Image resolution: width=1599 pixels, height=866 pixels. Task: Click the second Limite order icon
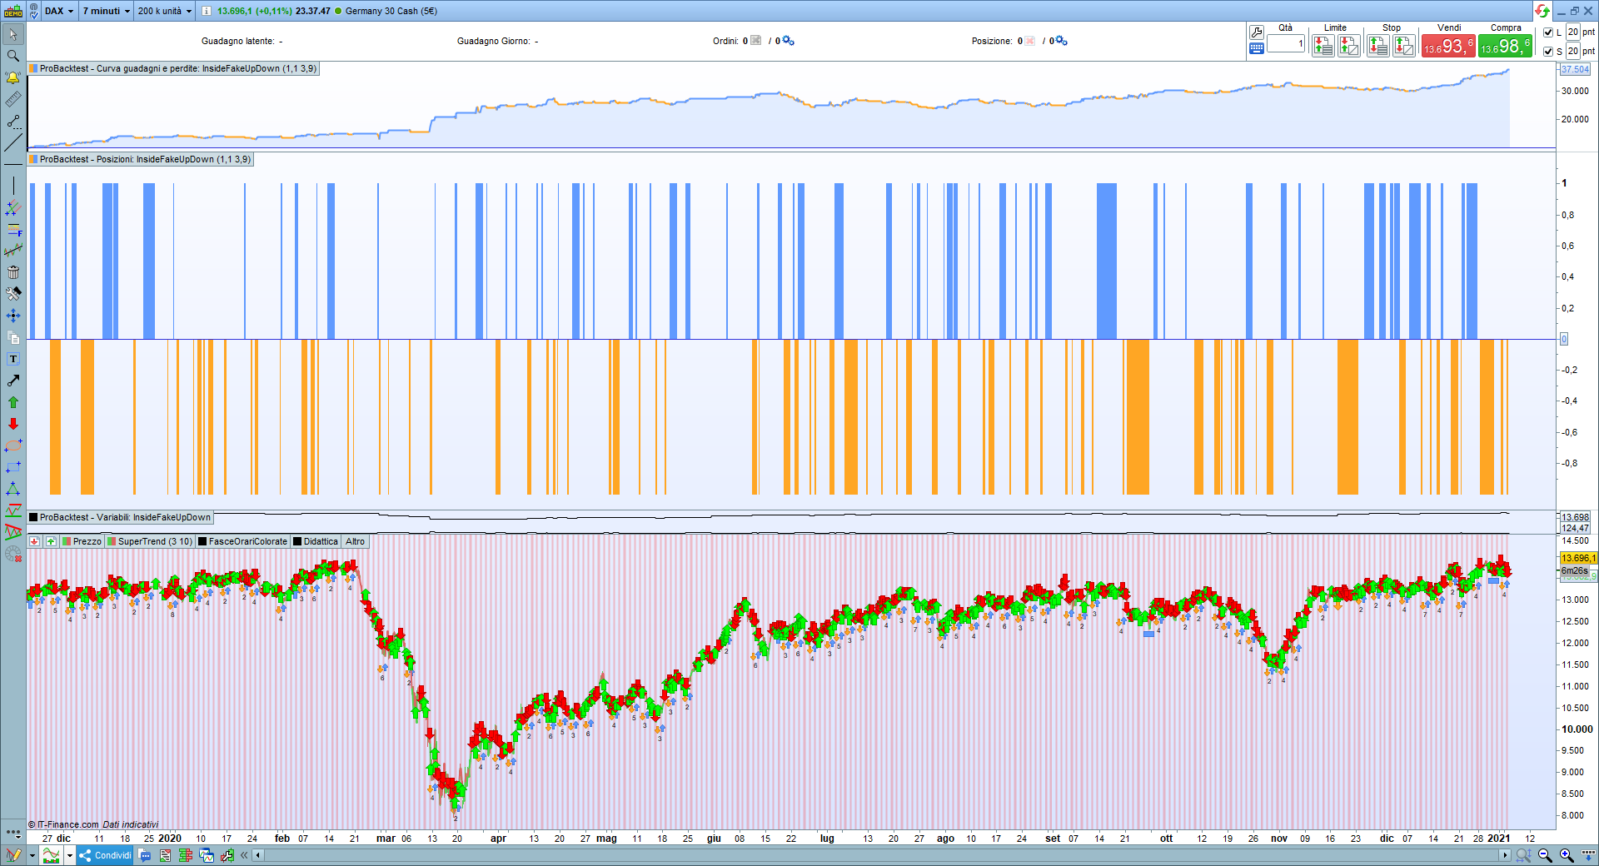point(1349,46)
